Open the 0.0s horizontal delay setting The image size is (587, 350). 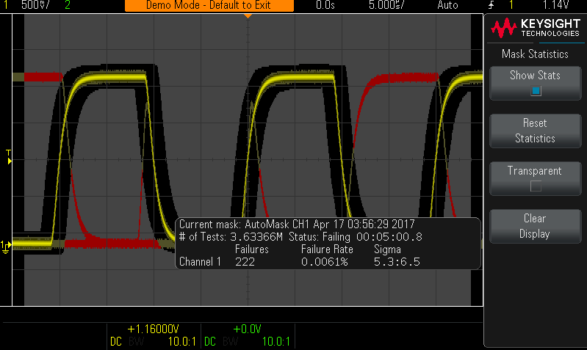325,5
